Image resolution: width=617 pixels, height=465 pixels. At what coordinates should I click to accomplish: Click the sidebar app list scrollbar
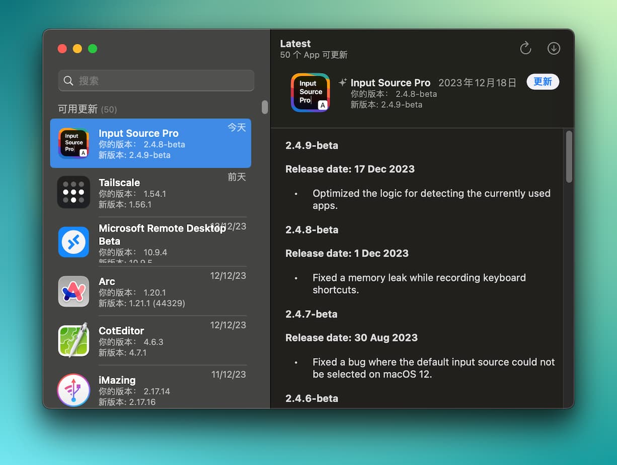(265, 107)
